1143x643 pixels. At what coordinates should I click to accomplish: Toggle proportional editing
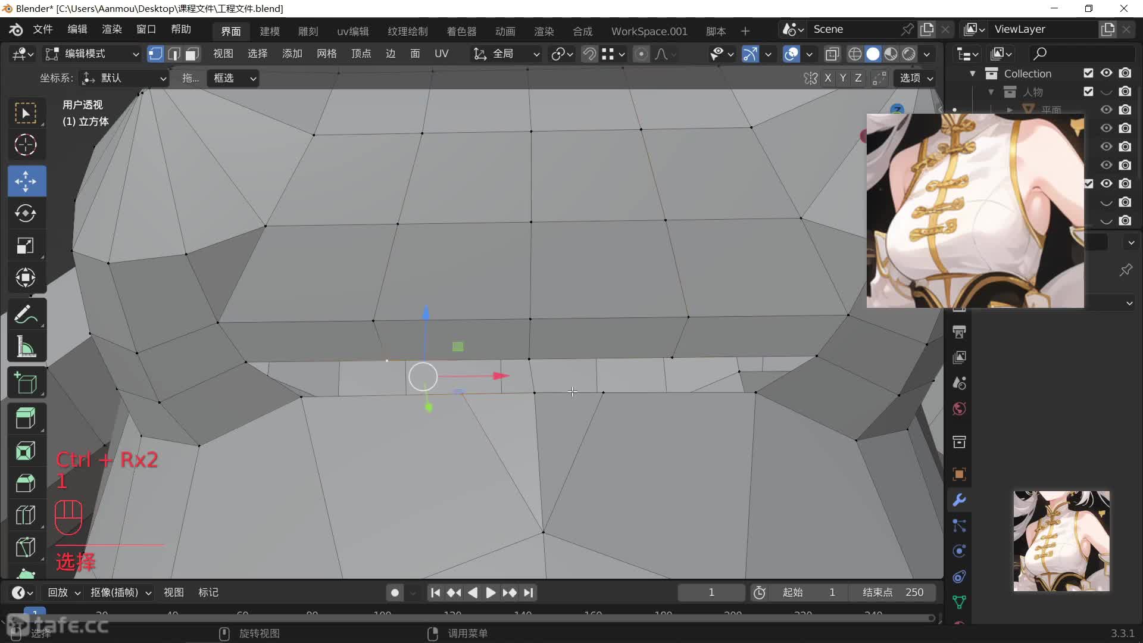pyautogui.click(x=641, y=54)
